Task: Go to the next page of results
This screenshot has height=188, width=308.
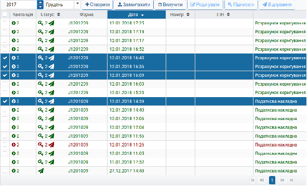Action: [x=282, y=180]
